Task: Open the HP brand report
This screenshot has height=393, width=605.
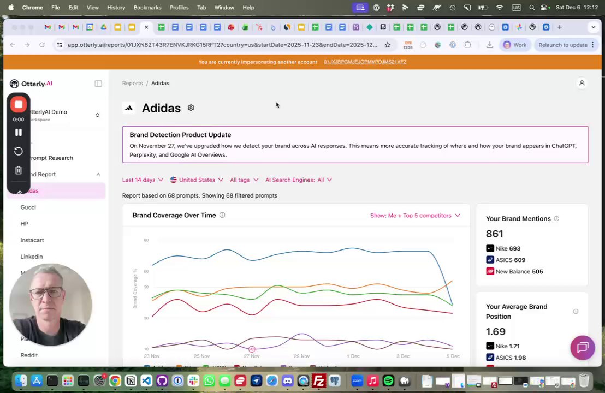Action: tap(25, 224)
